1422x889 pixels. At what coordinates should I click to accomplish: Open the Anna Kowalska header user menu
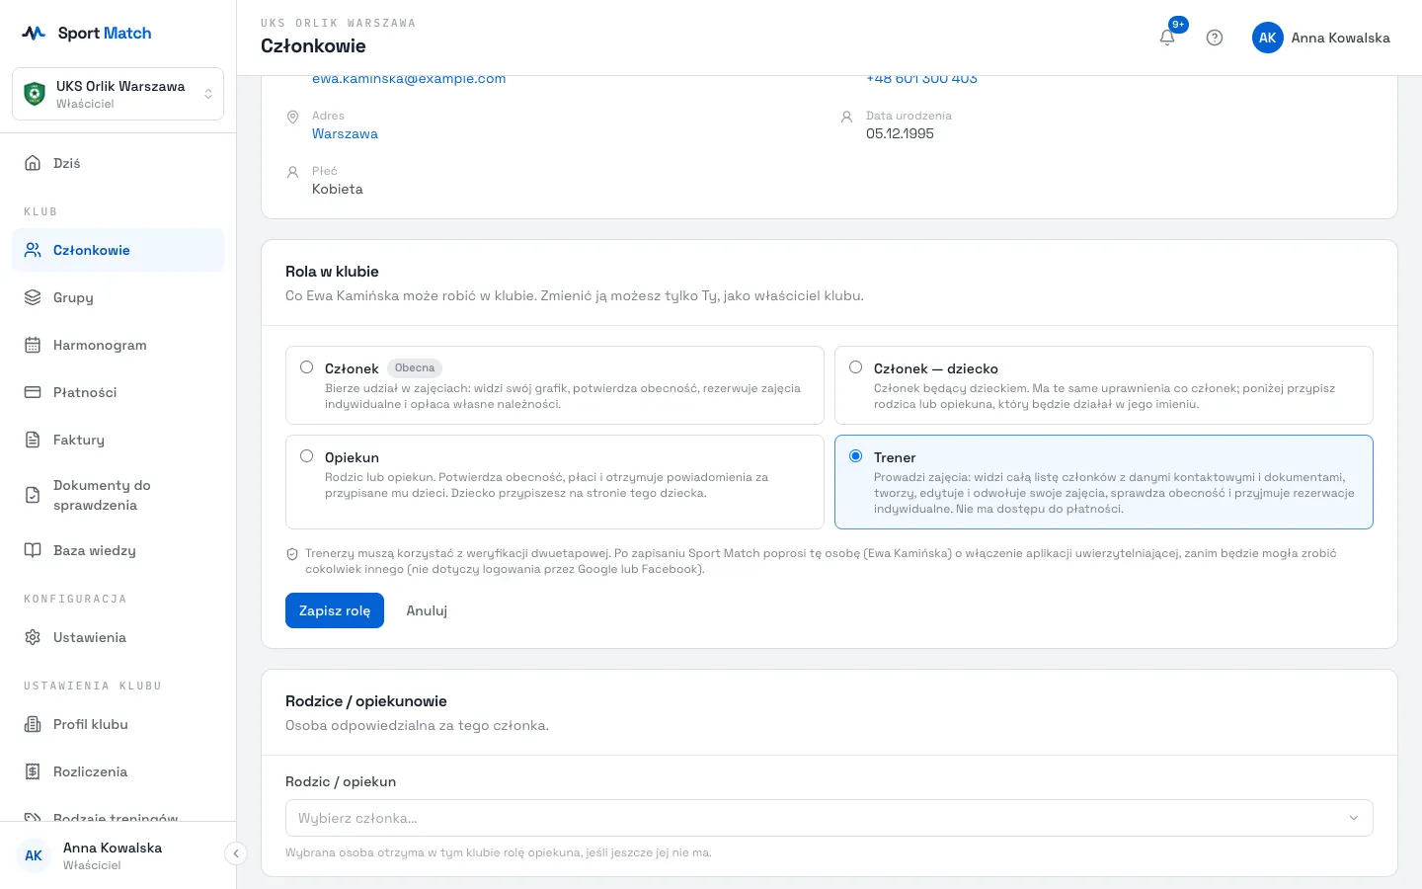click(1321, 38)
